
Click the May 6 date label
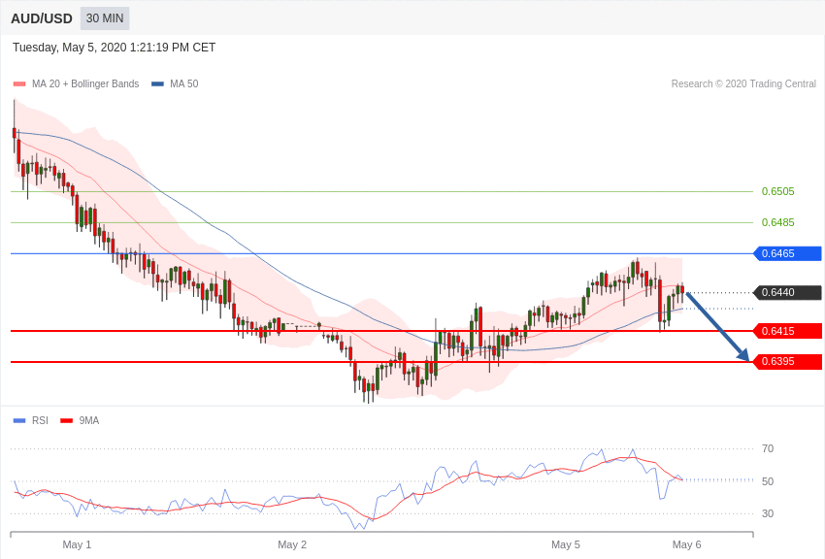(686, 544)
